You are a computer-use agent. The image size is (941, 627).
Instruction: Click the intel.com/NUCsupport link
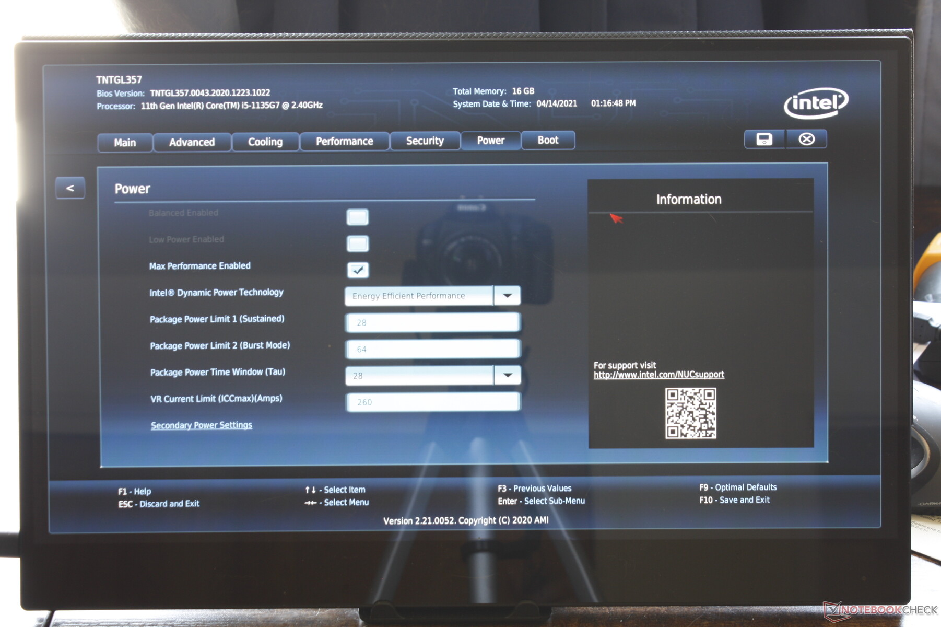pyautogui.click(x=659, y=375)
